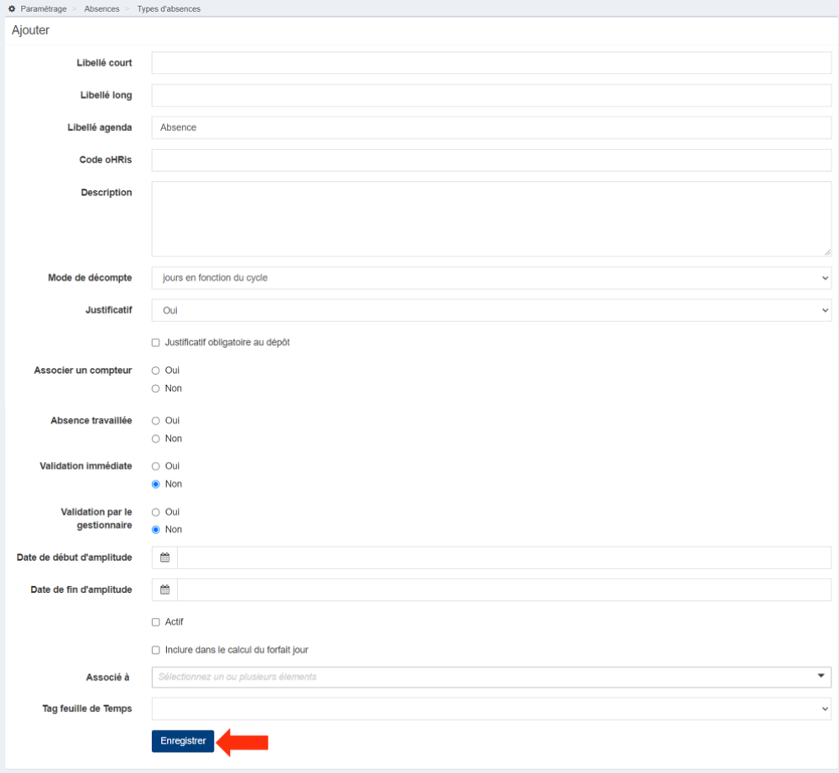
Task: Go to Paramétrage breadcrumb
Action: pyautogui.click(x=44, y=8)
